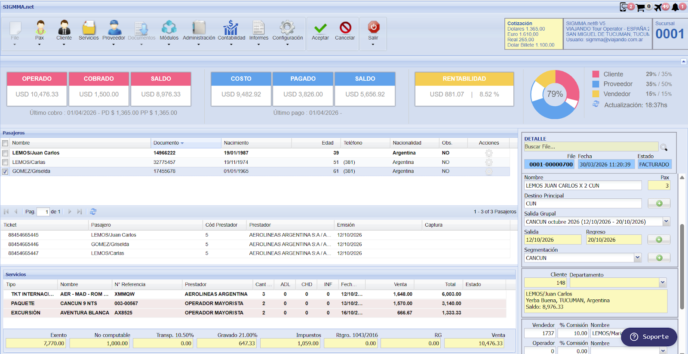
Task: Refresh the passengers list with the reload icon
Action: coord(93,212)
